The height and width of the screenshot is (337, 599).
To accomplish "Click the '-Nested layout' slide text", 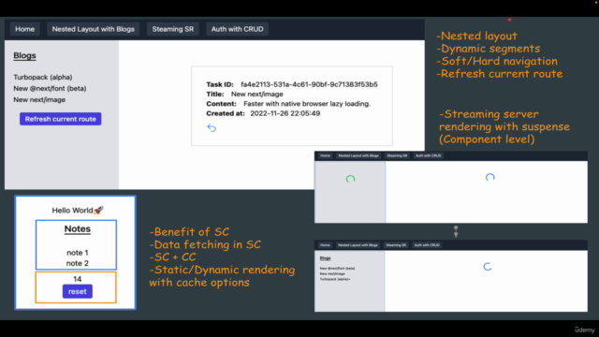I will click(476, 36).
